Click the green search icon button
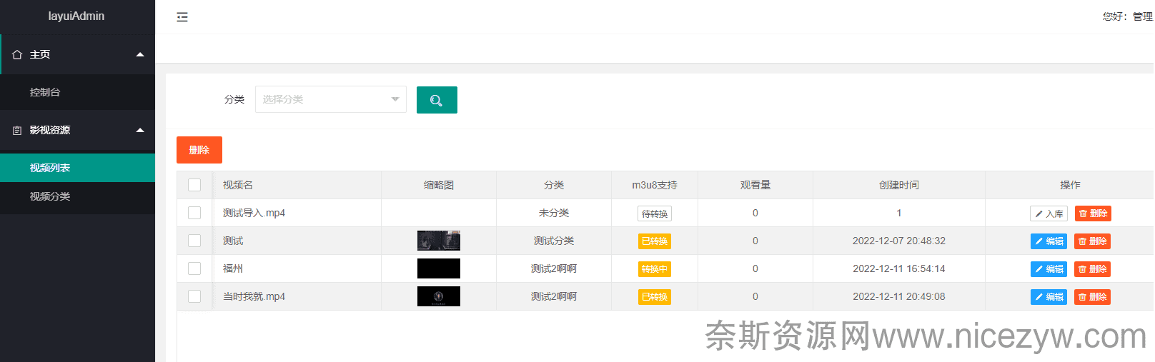1155x362 pixels. (x=437, y=100)
